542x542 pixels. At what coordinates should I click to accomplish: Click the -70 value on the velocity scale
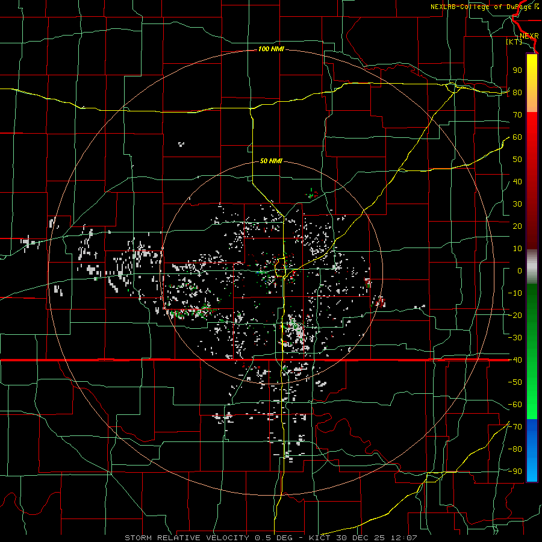click(x=515, y=427)
